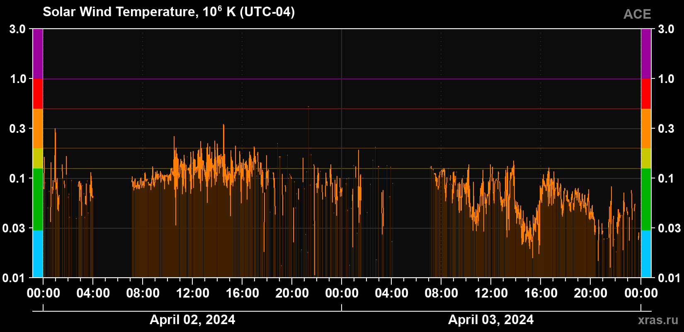Viewport: 684px width, 332px height.
Task: Pick the orange band on the right color scale
Action: [x=646, y=129]
